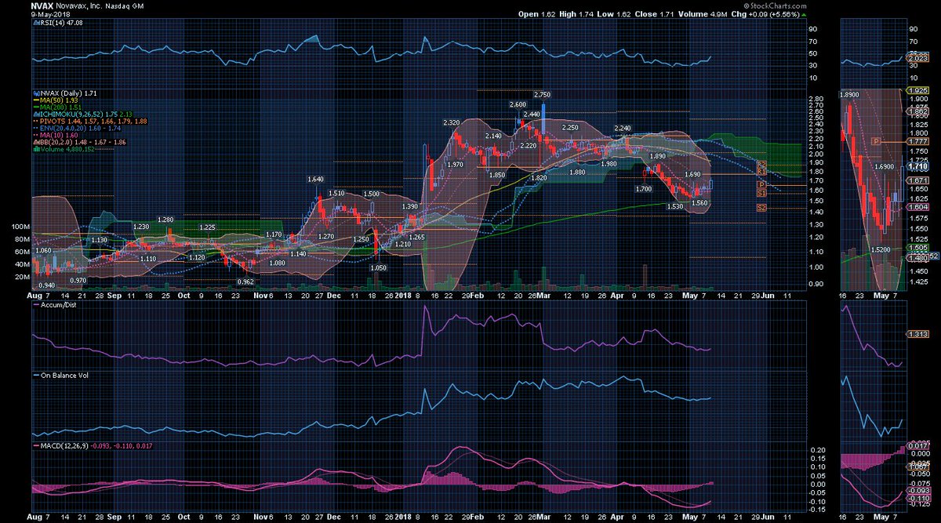Select the P pivot marker in zoom panel
This screenshot has height=523, width=941.
(876, 141)
